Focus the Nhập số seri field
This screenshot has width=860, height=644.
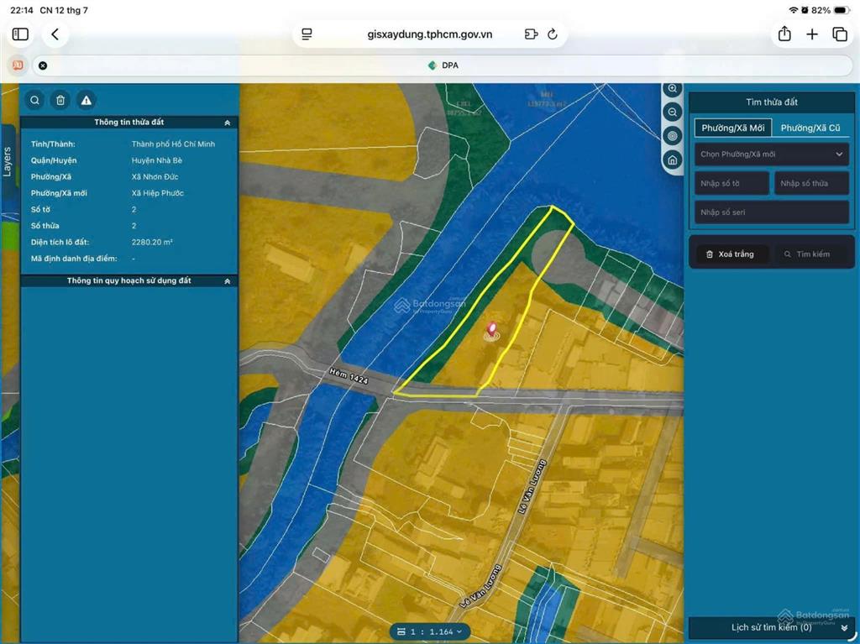point(772,212)
